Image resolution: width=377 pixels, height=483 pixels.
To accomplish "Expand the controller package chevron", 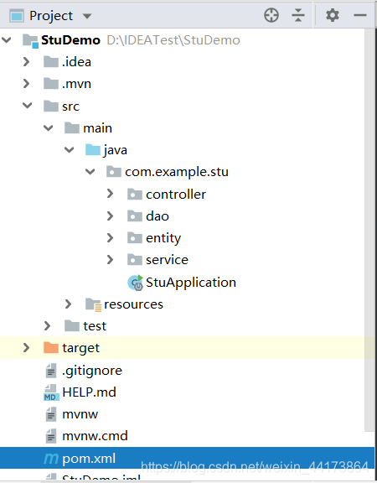I will click(111, 194).
